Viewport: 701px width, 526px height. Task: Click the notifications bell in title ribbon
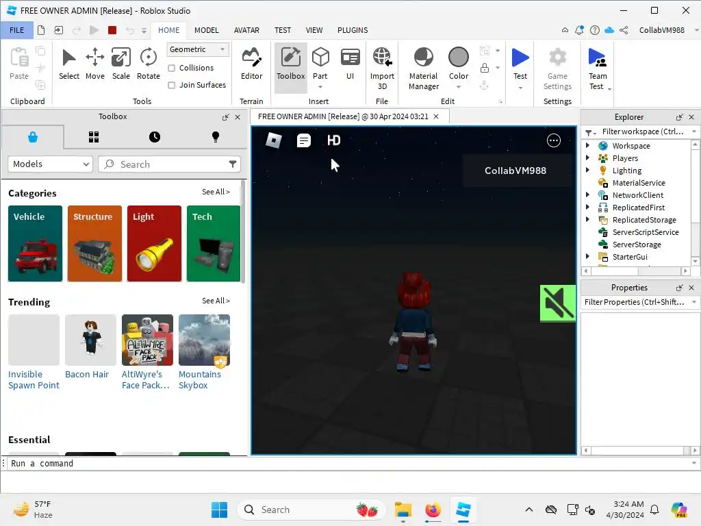pos(579,30)
